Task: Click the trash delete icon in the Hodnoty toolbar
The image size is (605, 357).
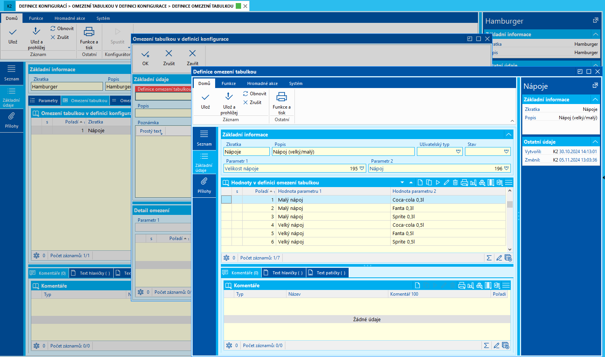Action: coord(455,183)
